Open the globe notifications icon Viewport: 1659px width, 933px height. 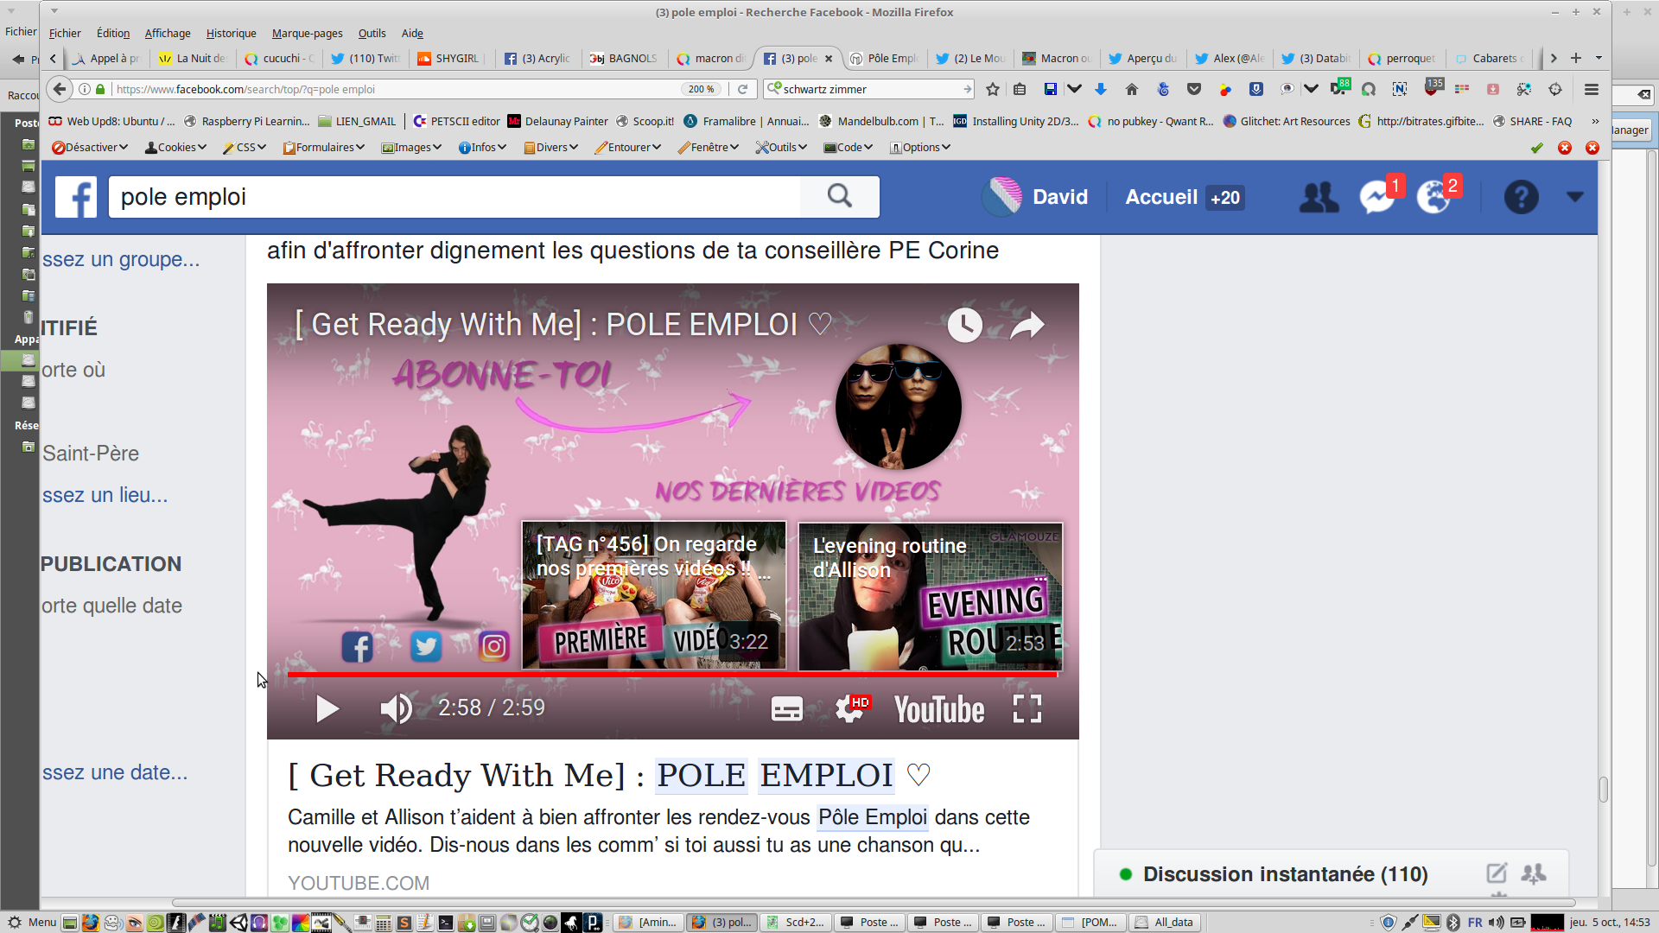[x=1433, y=197]
